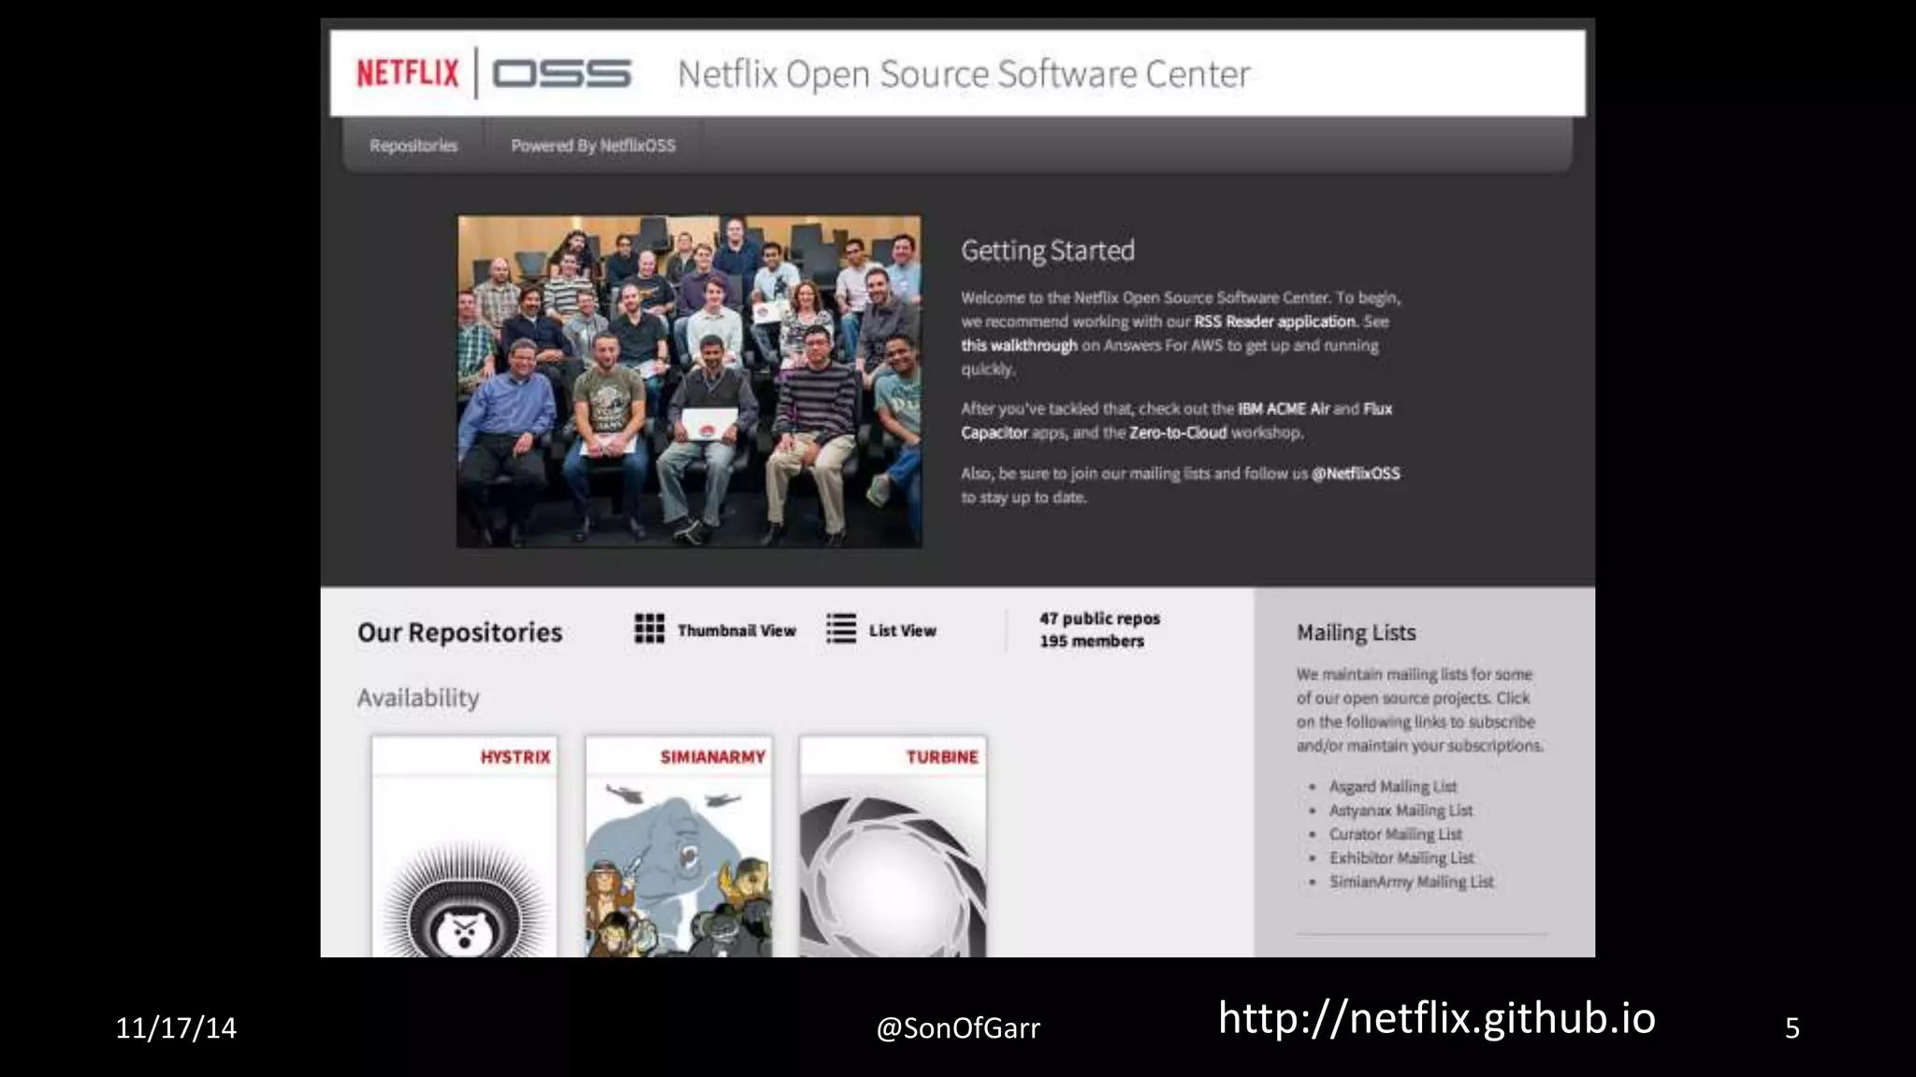Click the '47 public repos' text
This screenshot has height=1077, width=1916.
(x=1099, y=619)
